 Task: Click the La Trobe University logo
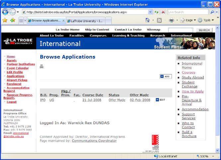(18, 41)
